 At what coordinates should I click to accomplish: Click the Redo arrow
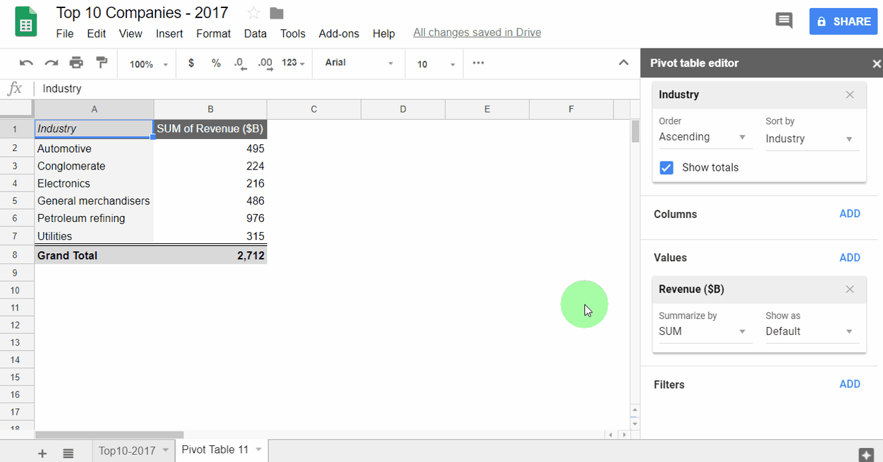tap(51, 63)
